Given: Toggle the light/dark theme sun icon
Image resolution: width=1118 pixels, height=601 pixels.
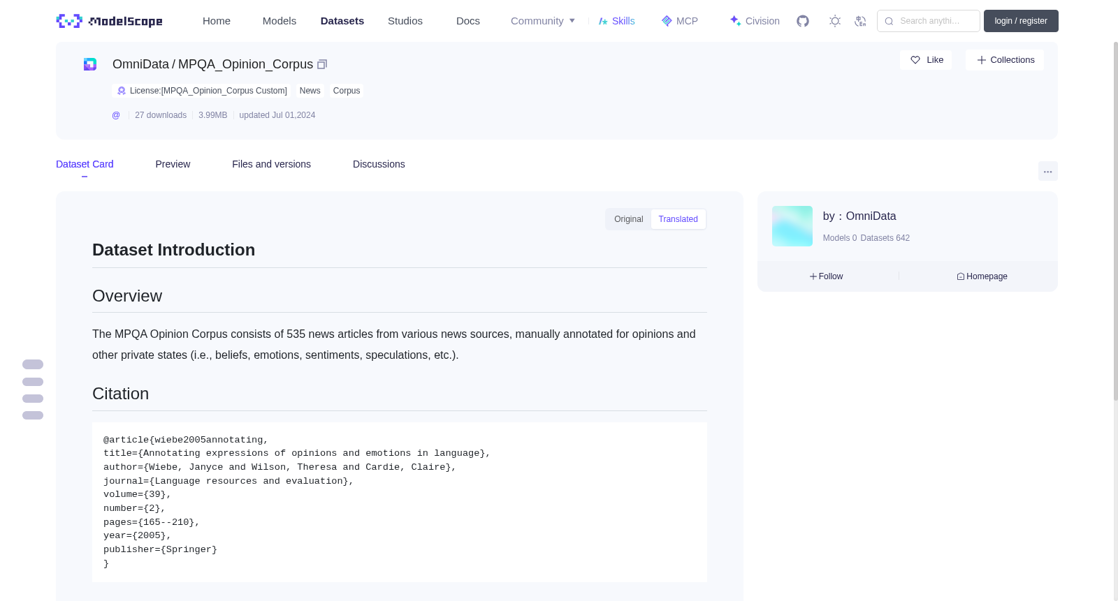Looking at the screenshot, I should click(835, 21).
